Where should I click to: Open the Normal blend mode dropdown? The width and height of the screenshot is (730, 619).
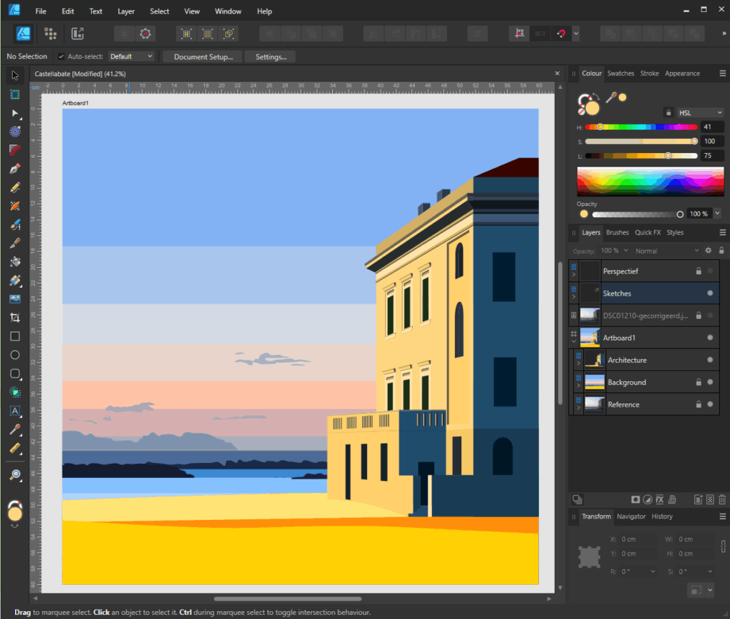tap(667, 251)
